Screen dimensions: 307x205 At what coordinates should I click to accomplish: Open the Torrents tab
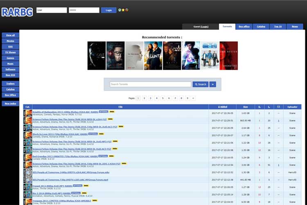pos(227,27)
